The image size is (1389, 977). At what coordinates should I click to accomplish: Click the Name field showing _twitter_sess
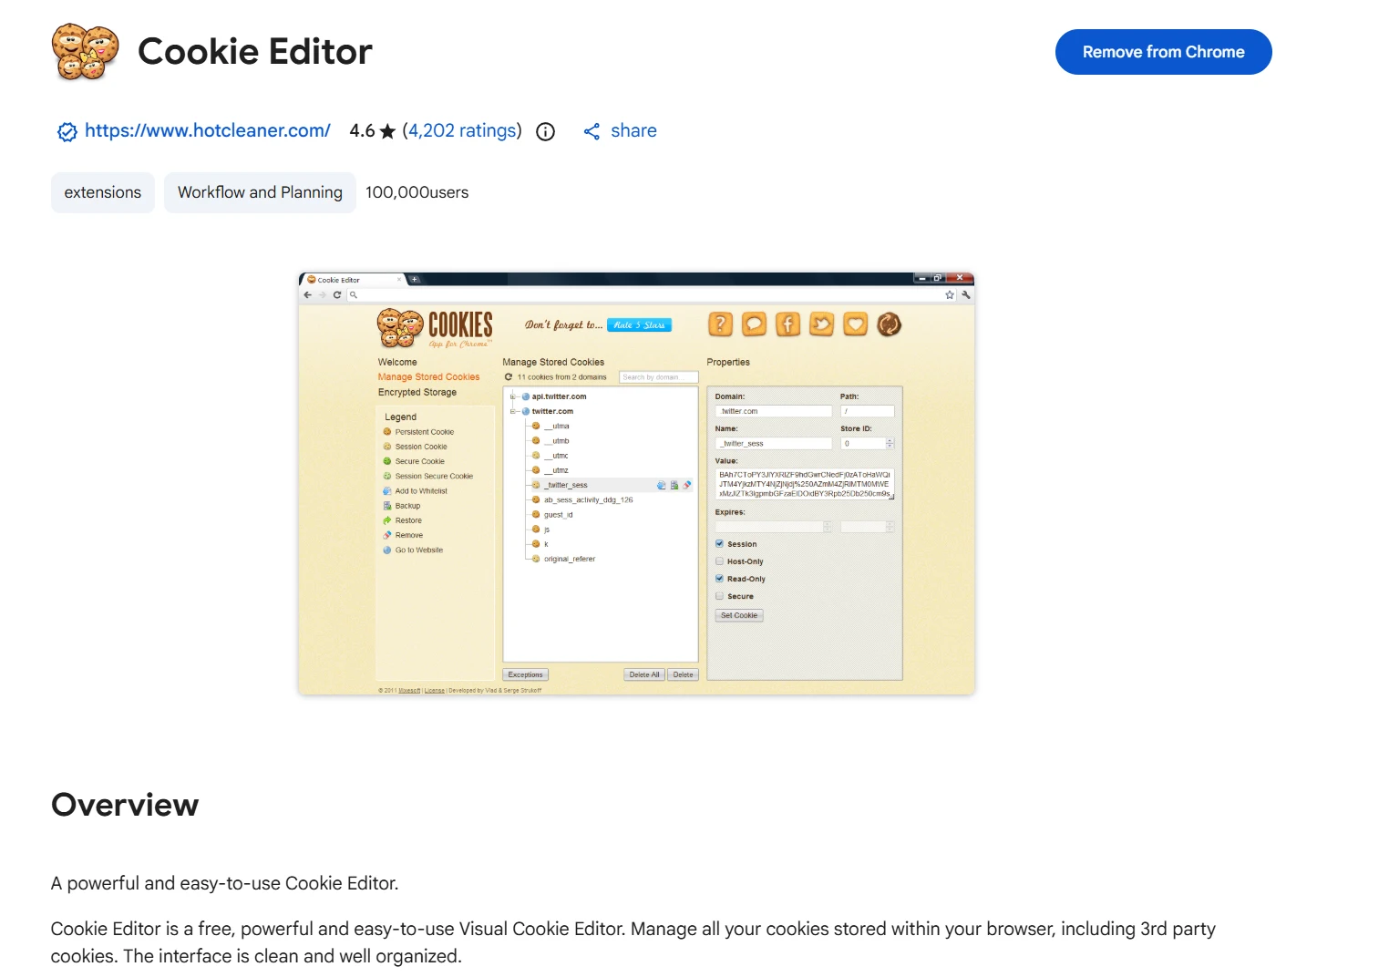coord(774,443)
